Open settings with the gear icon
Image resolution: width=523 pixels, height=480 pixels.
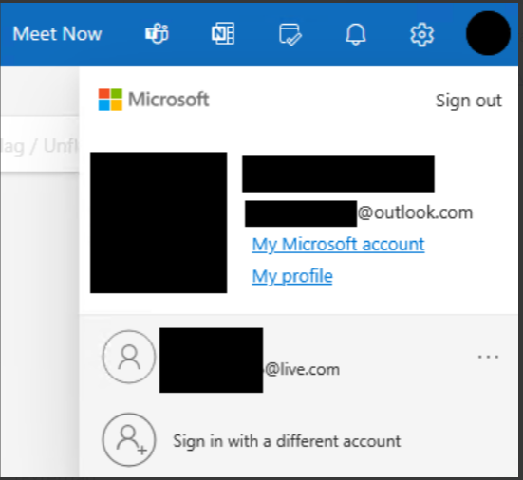(x=422, y=34)
